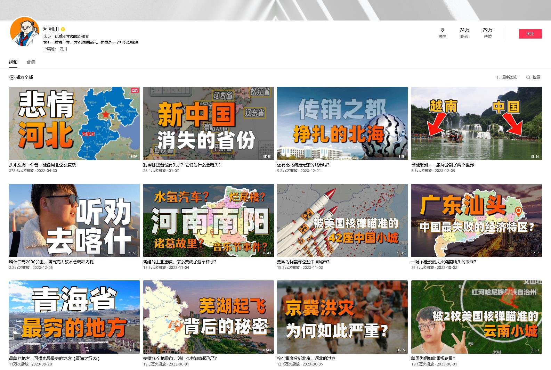Click the play-all circle icon
551x370 pixels.
click(x=12, y=77)
